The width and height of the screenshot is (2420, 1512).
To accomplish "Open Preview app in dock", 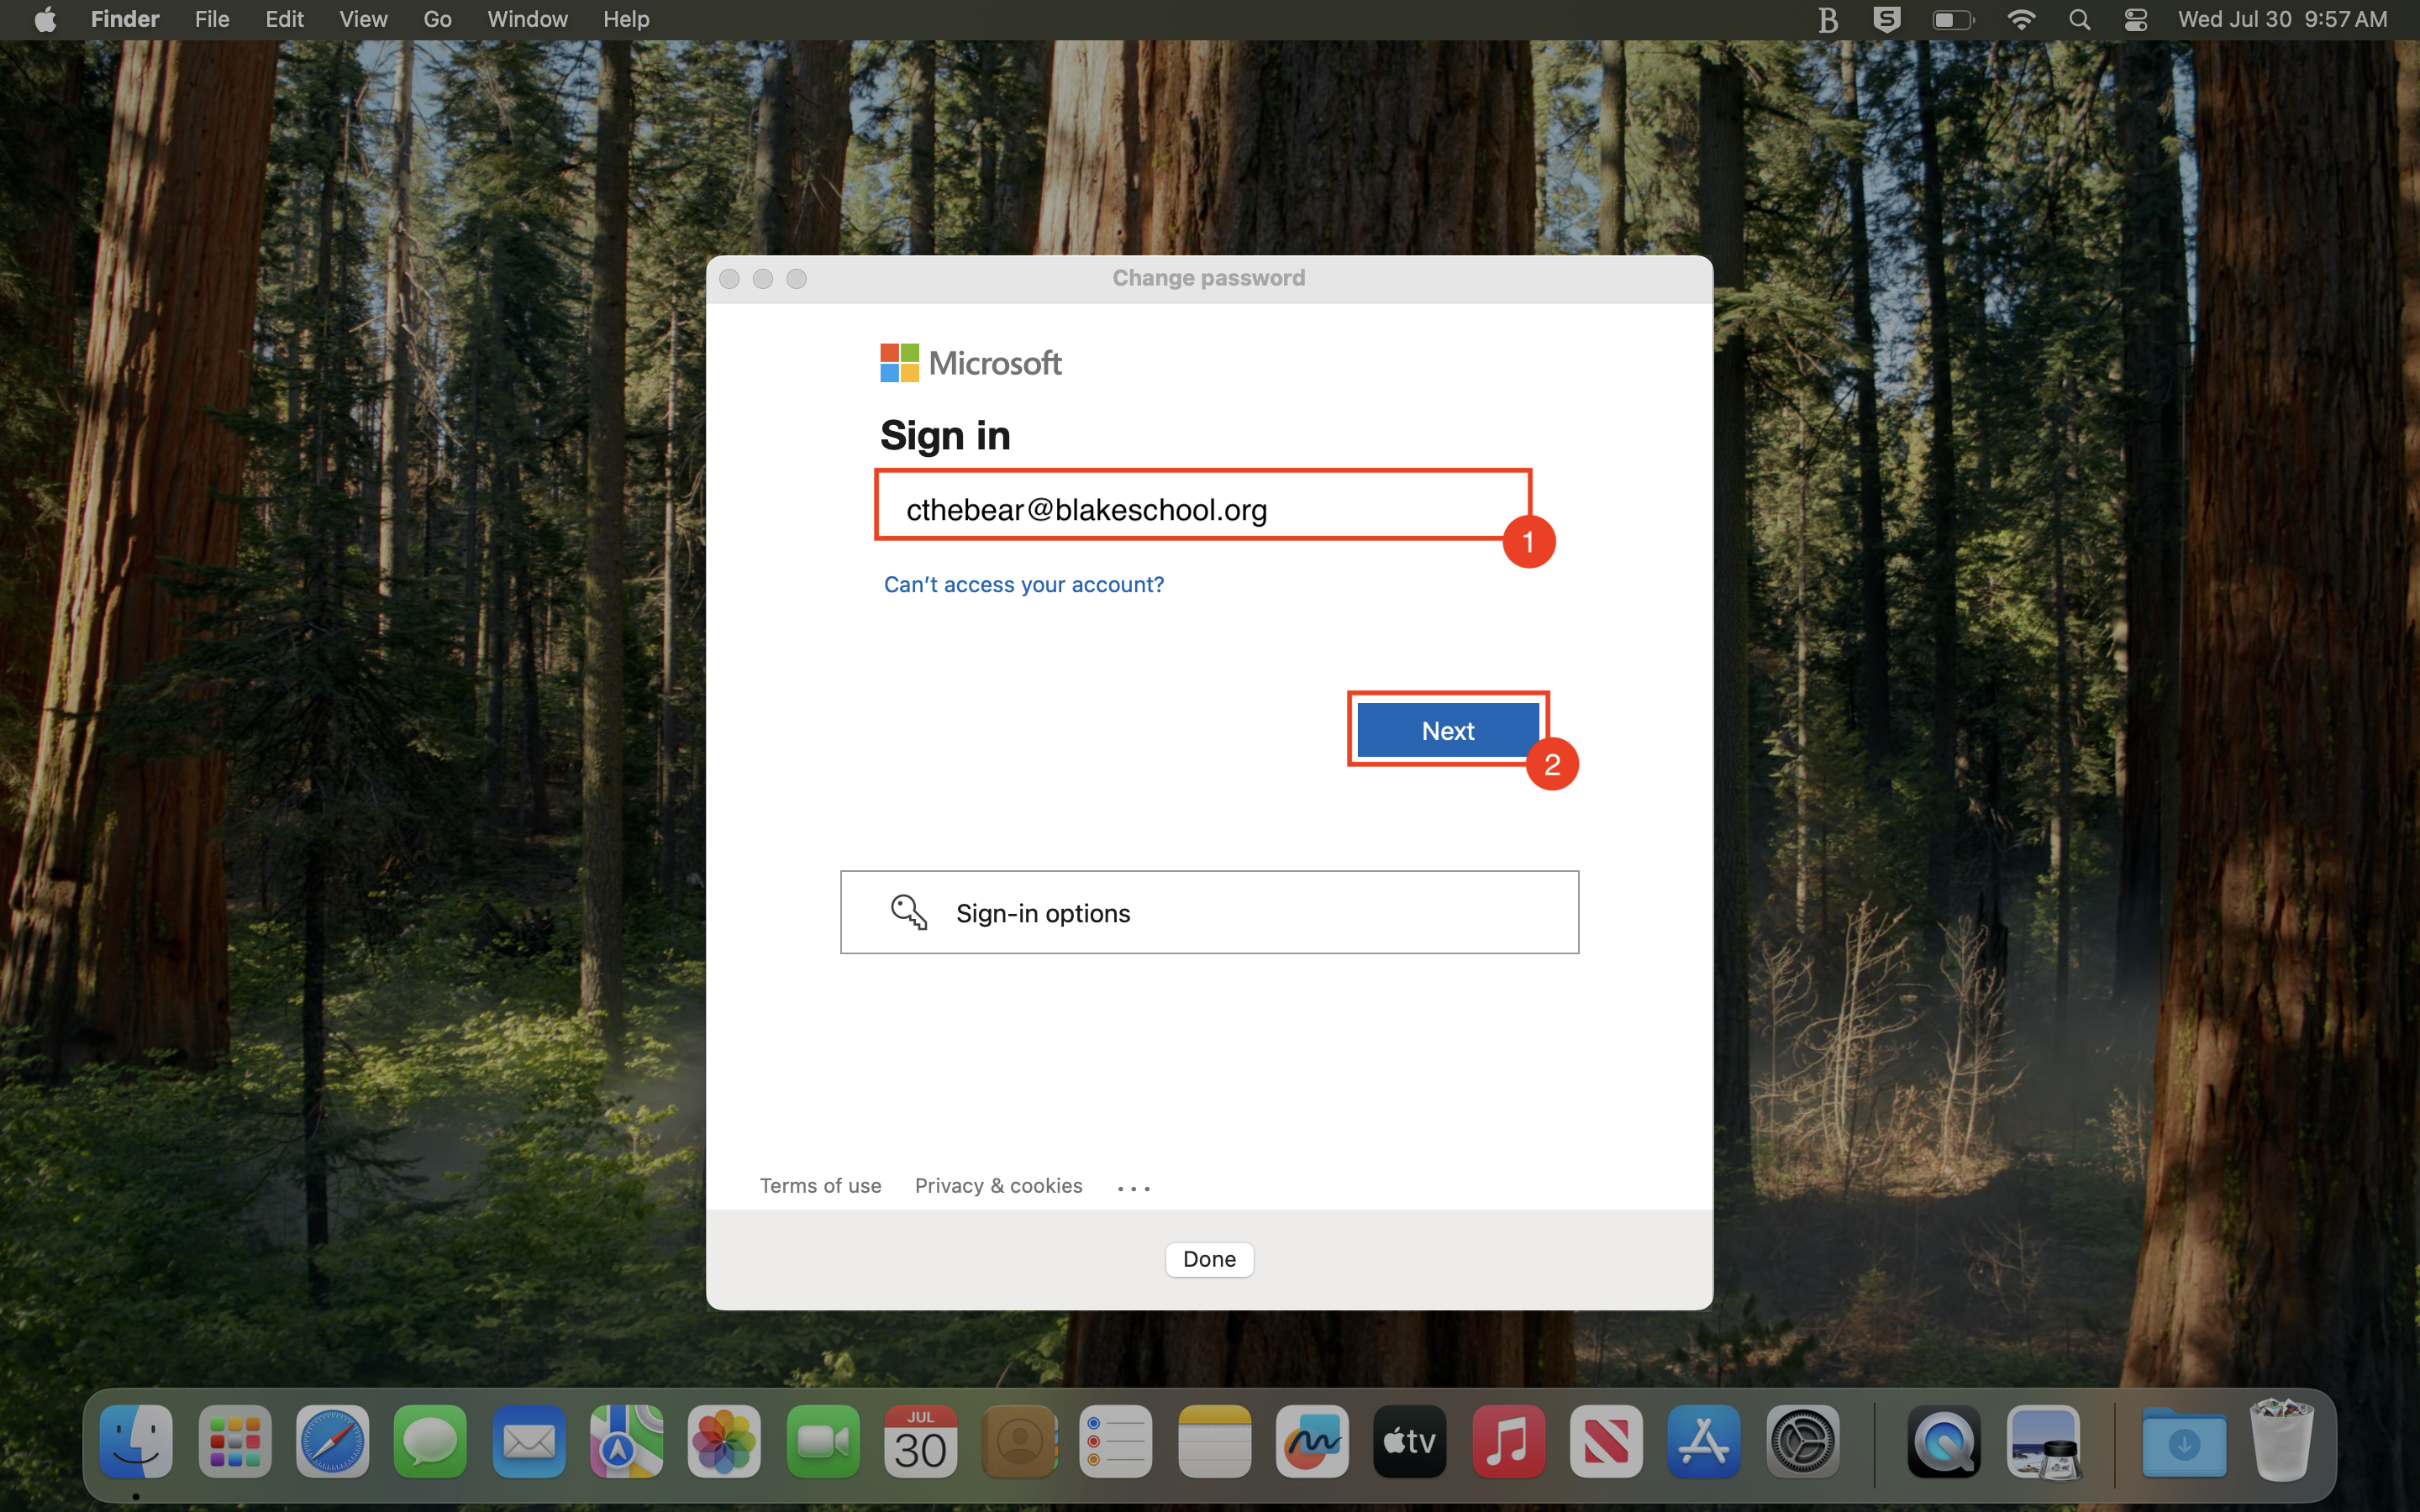I will click(2043, 1441).
